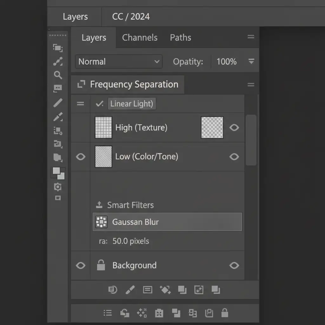Screen dimensions: 325x325
Task: Expand the Opacity value dropdown arrow
Action: click(x=251, y=62)
